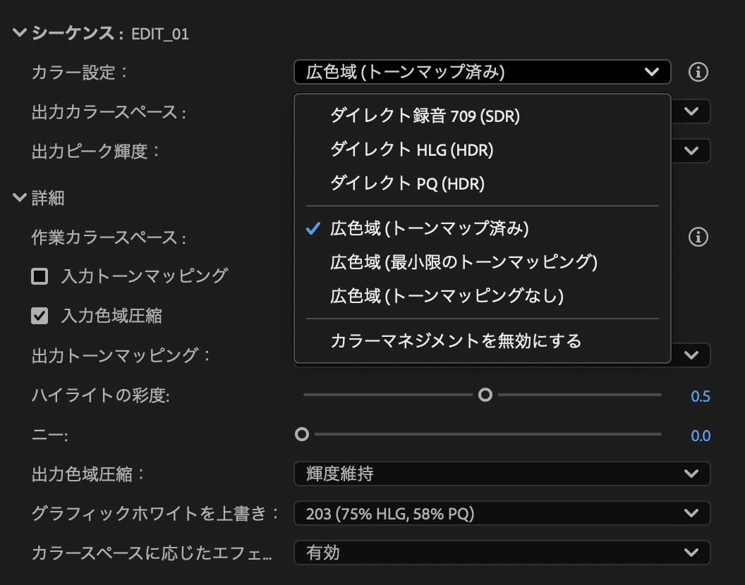Viewport: 745px width, 585px height.
Task: Collapse the 詳細 section
Action: pos(19,198)
